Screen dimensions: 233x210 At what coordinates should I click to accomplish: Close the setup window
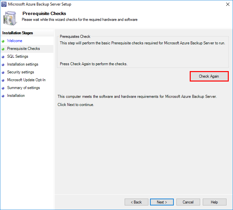click(x=227, y=5)
